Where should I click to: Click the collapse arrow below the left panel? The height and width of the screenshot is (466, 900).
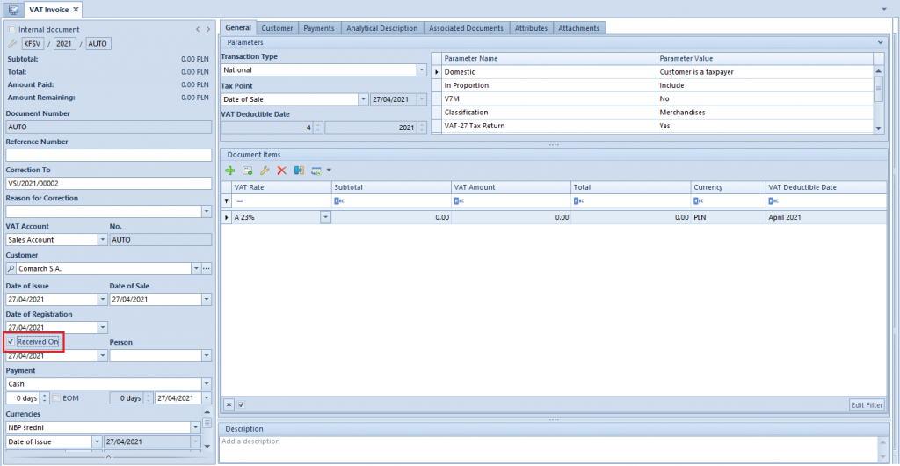(108, 457)
